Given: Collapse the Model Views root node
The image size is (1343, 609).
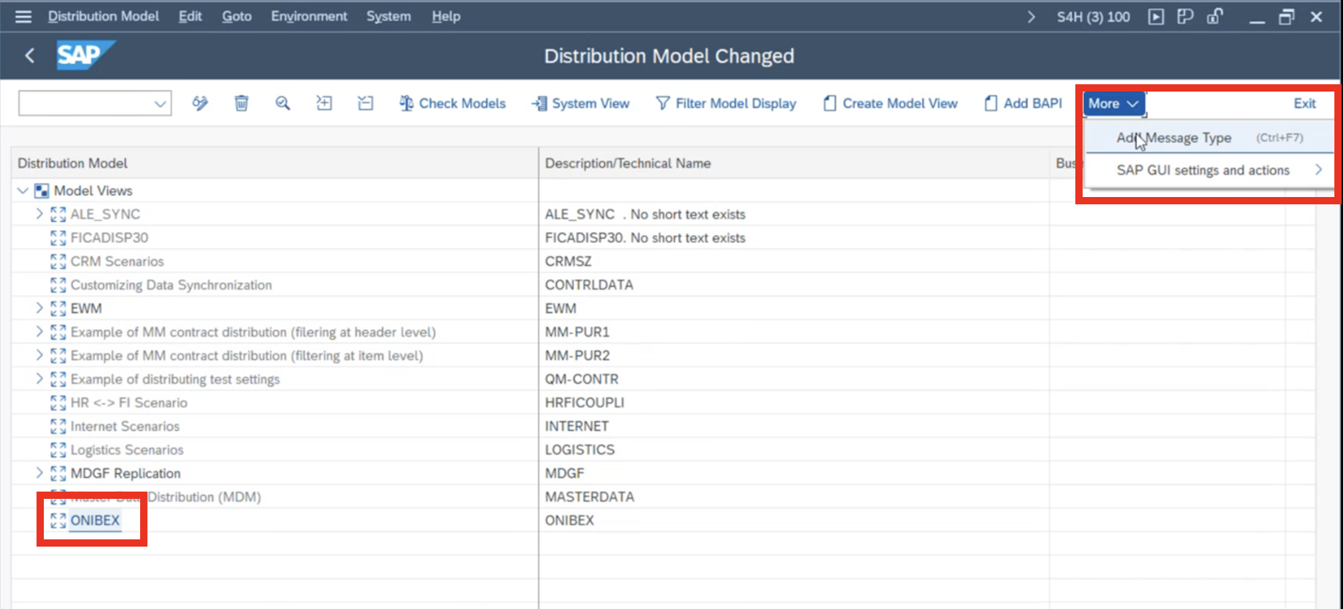Looking at the screenshot, I should [23, 191].
